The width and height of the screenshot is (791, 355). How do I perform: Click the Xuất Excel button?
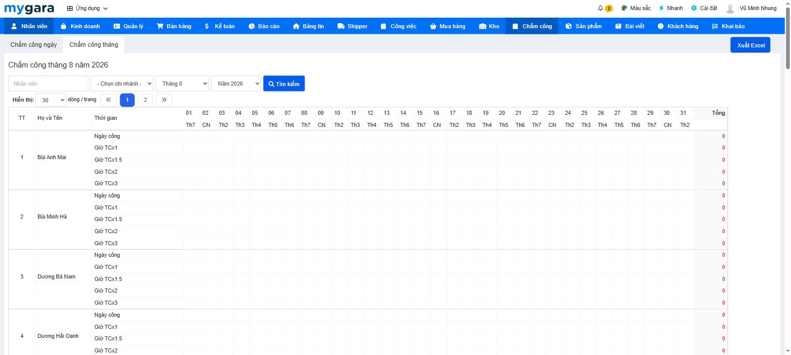click(750, 45)
